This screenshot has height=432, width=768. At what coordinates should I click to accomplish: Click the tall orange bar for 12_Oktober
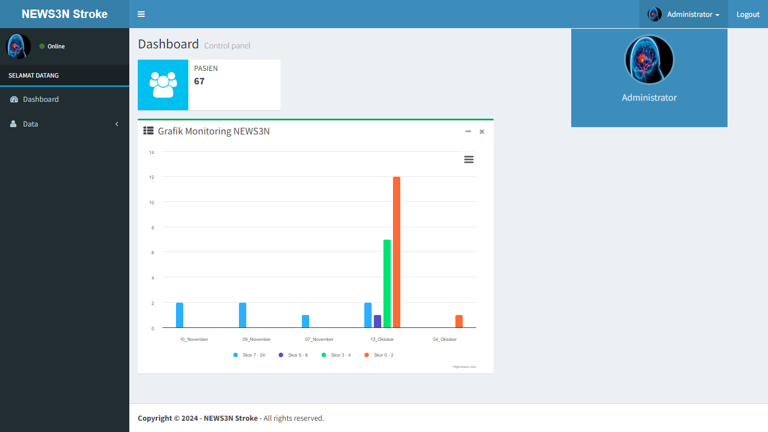click(x=396, y=252)
